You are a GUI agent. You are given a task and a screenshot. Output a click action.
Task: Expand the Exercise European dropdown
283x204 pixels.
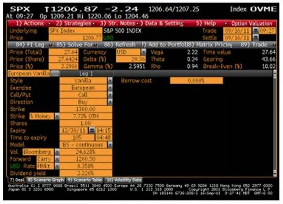click(x=110, y=88)
